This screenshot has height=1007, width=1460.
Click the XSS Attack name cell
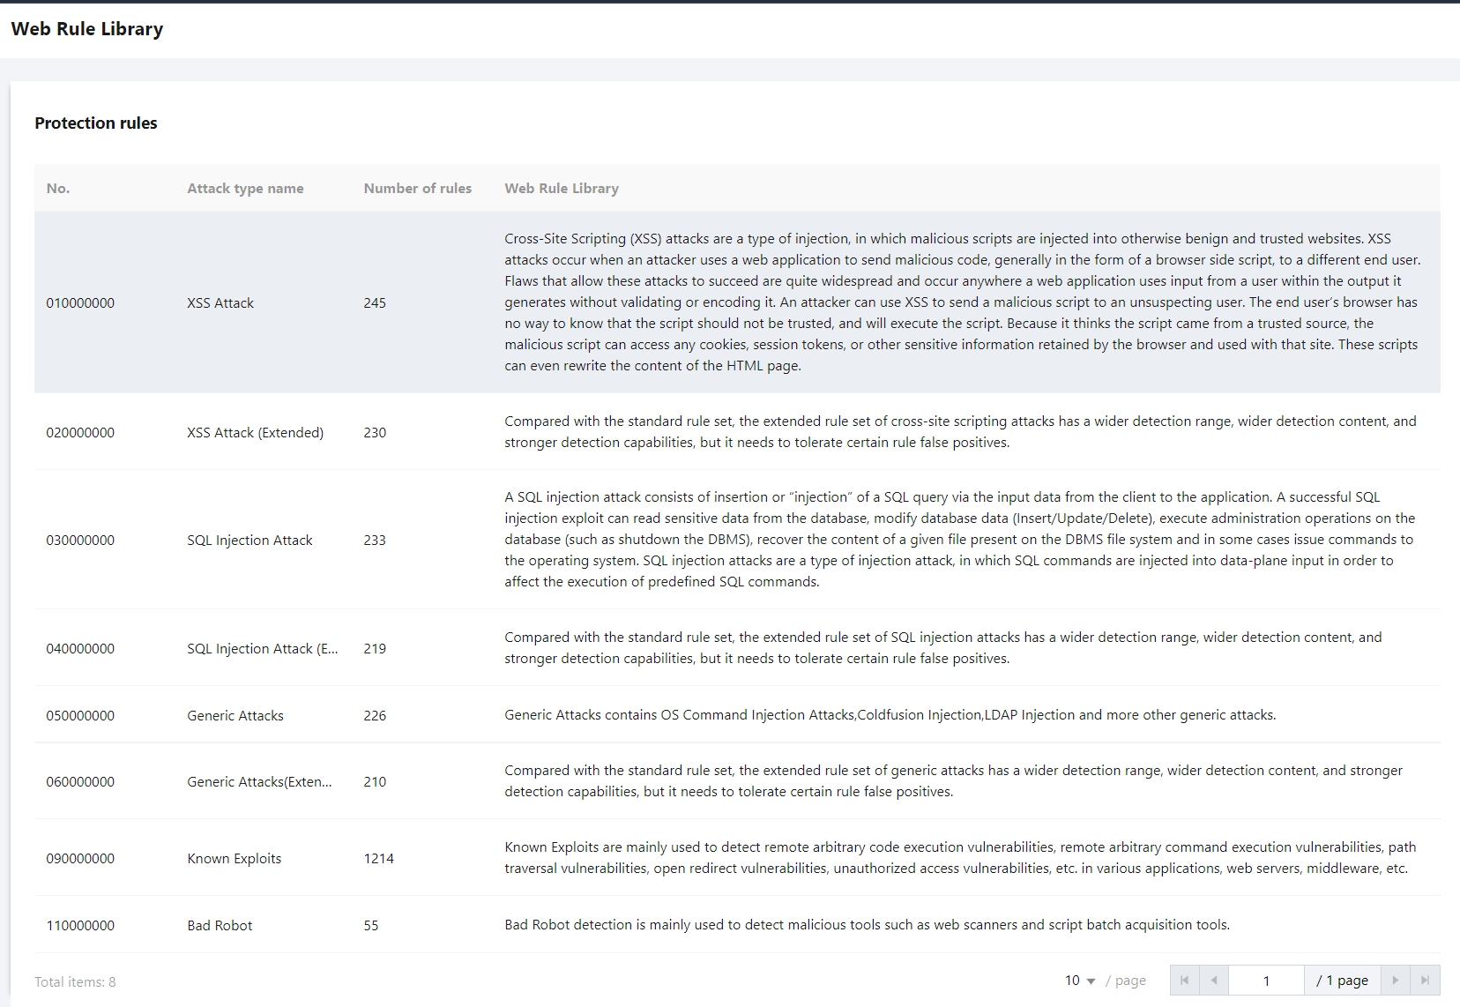point(220,302)
